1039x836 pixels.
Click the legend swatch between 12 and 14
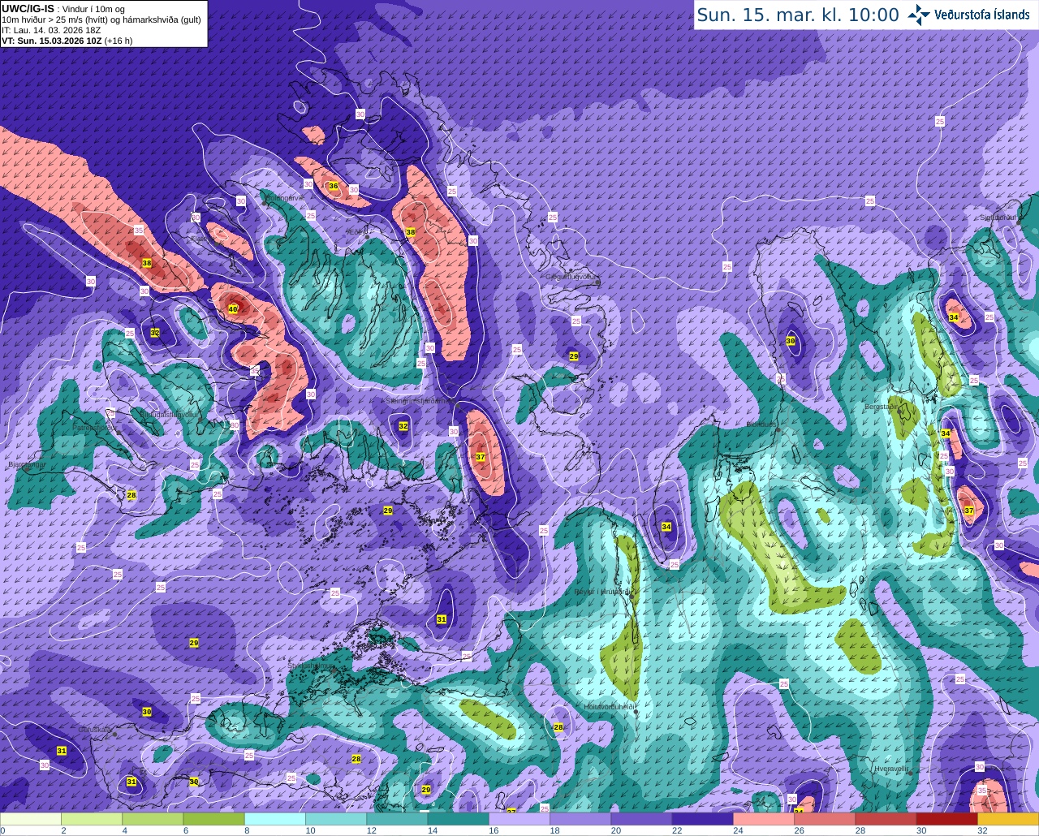397,819
